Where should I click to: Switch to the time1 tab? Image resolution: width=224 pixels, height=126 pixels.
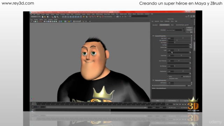(172, 25)
